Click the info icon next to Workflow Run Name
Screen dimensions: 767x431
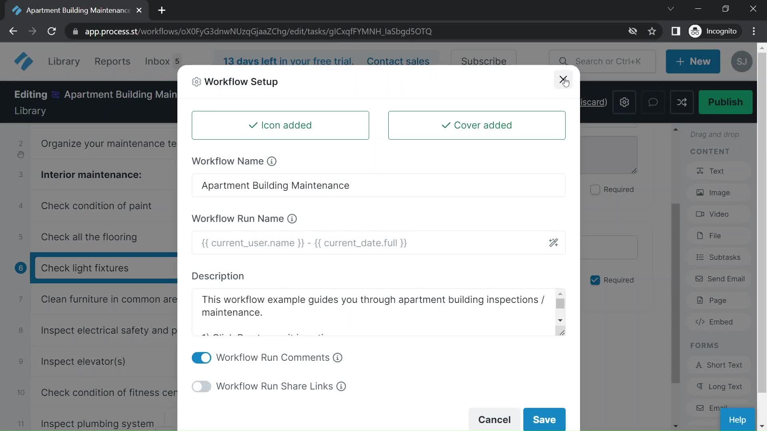pyautogui.click(x=291, y=218)
